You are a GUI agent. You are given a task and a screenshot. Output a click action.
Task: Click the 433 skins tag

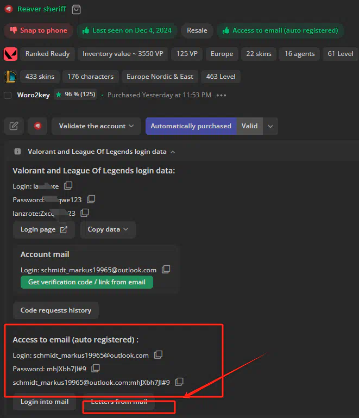tap(40, 77)
